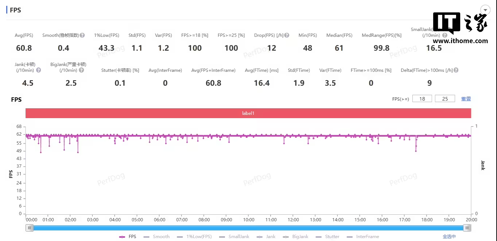Click help icon beside Drop(FPS) [/h]
497x241 pixels.
287,35
